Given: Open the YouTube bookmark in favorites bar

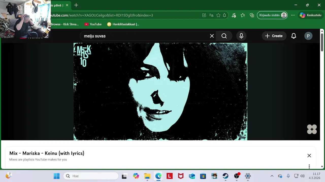Looking at the screenshot, I should coord(93,24).
